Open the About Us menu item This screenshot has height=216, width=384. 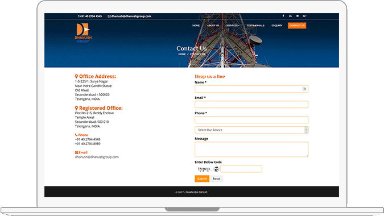tap(213, 26)
